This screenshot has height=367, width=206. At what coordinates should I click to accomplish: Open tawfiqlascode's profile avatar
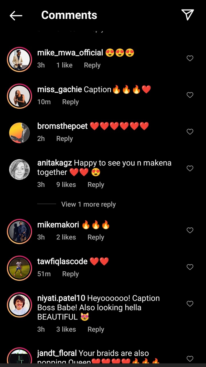click(19, 268)
